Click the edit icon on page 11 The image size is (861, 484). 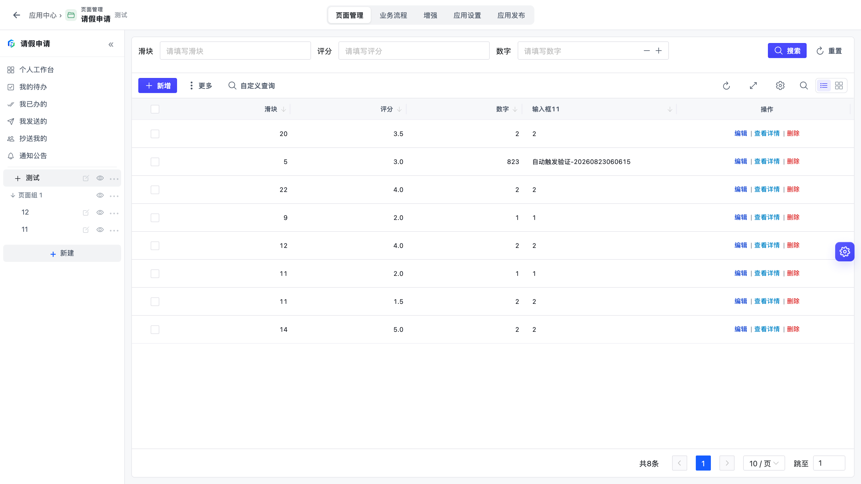(86, 229)
